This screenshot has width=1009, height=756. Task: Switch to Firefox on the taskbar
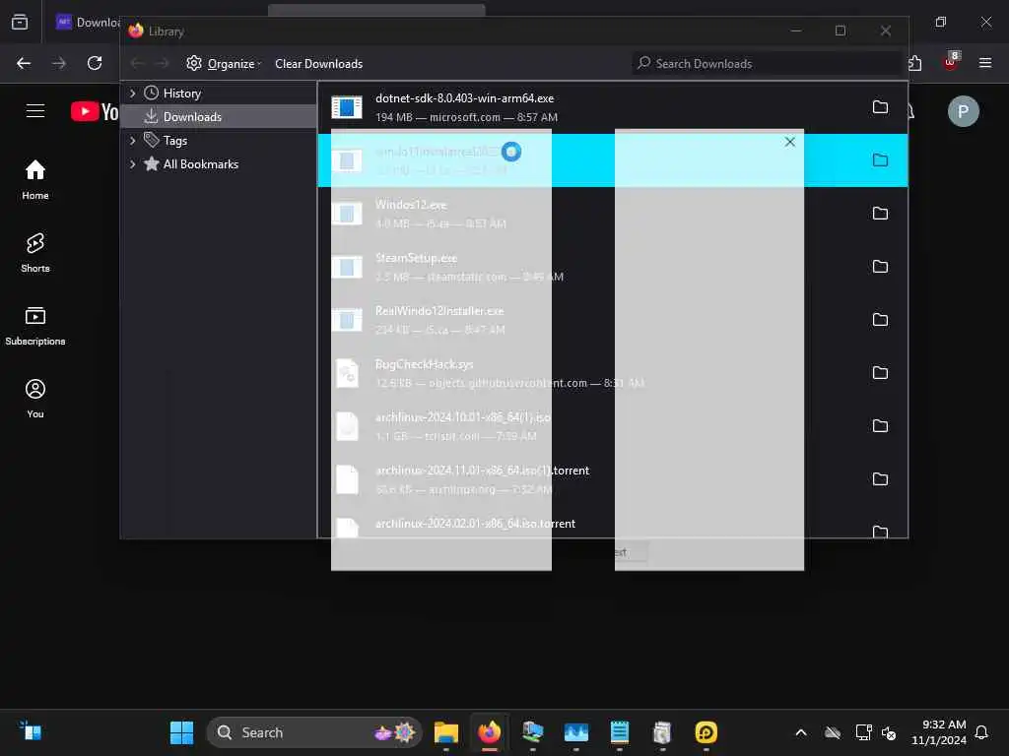tap(489, 732)
